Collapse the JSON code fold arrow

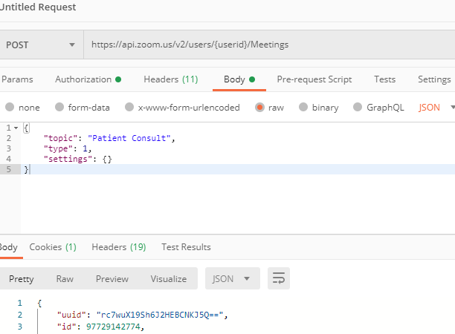(16, 129)
